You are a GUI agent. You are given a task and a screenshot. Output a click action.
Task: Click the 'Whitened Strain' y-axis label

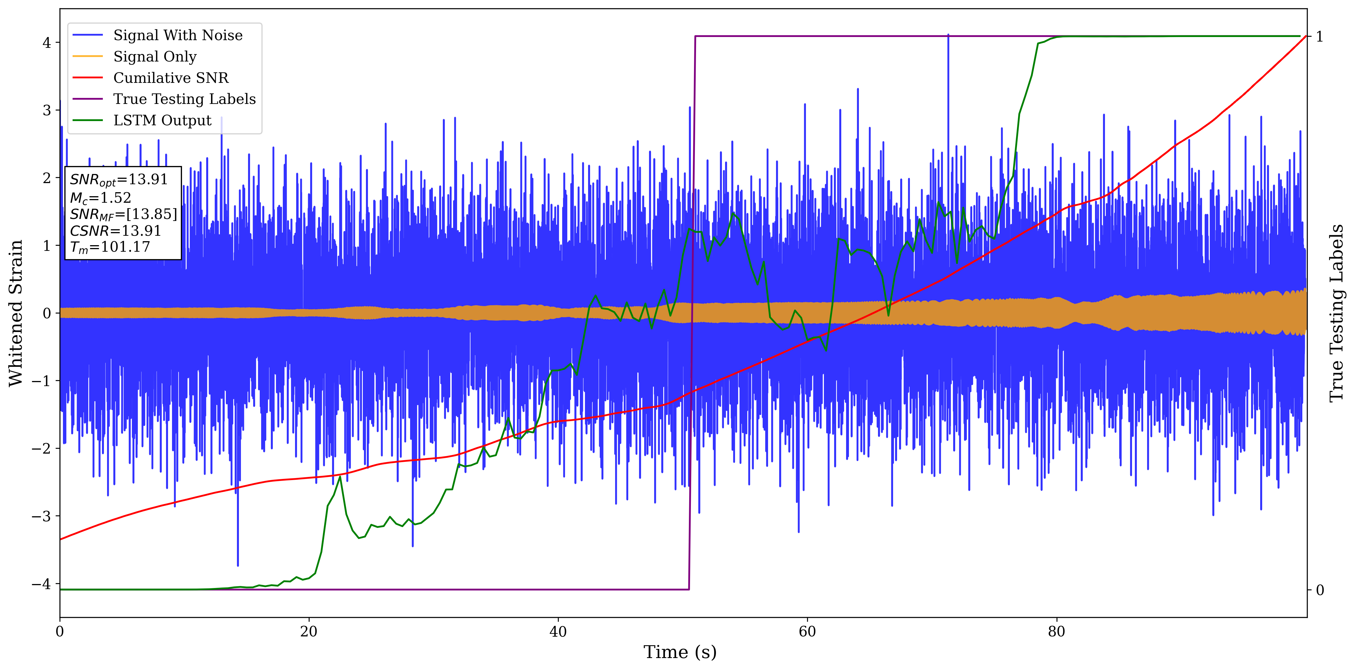tap(16, 313)
